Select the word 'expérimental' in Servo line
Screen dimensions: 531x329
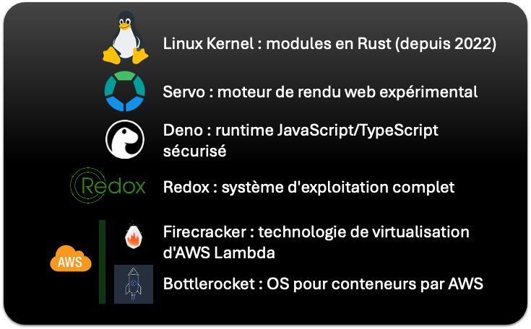coord(428,92)
